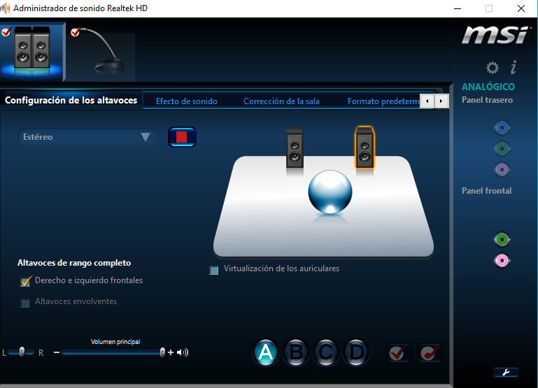Open the information 'i' icon
Screen dimensions: 538x388
point(514,67)
